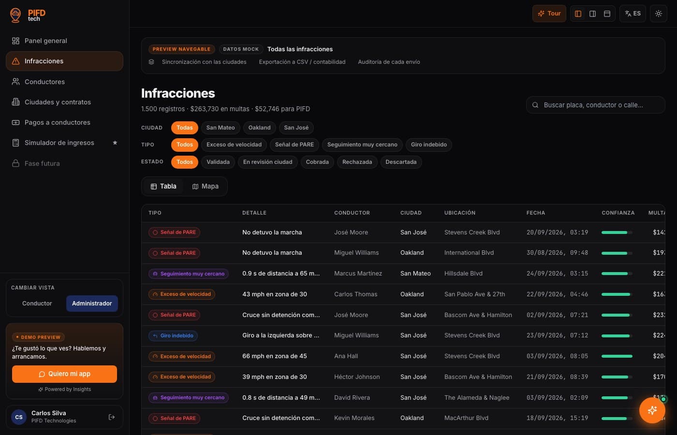This screenshot has height=435, width=677.
Task: Filter status by Descartada
Action: pos(401,162)
